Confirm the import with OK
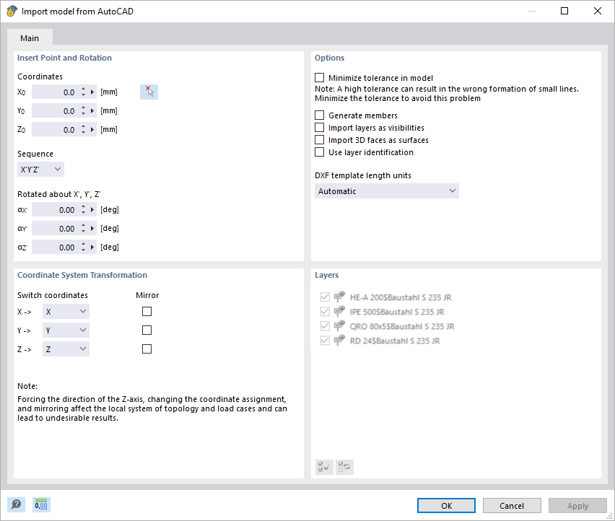The height and width of the screenshot is (521, 615). coord(445,505)
